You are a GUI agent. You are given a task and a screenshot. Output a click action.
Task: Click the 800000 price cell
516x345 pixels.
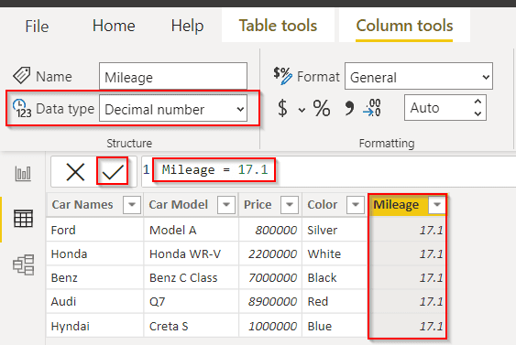coord(270,230)
